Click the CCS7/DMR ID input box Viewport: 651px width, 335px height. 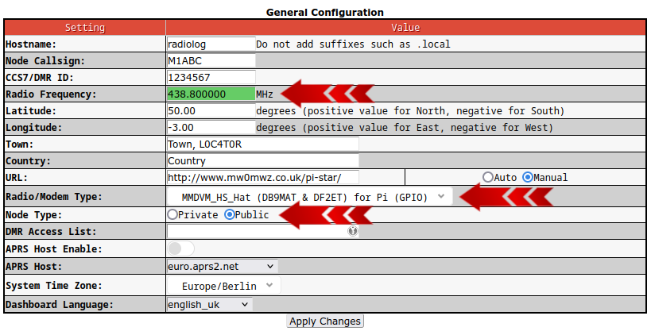click(x=211, y=77)
